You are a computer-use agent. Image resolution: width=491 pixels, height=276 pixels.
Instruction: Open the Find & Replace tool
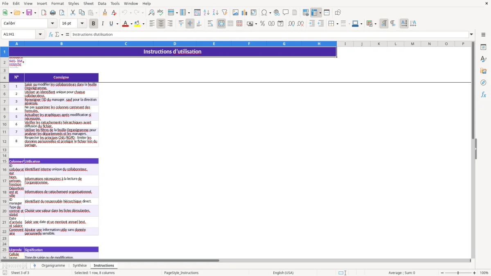point(151,13)
